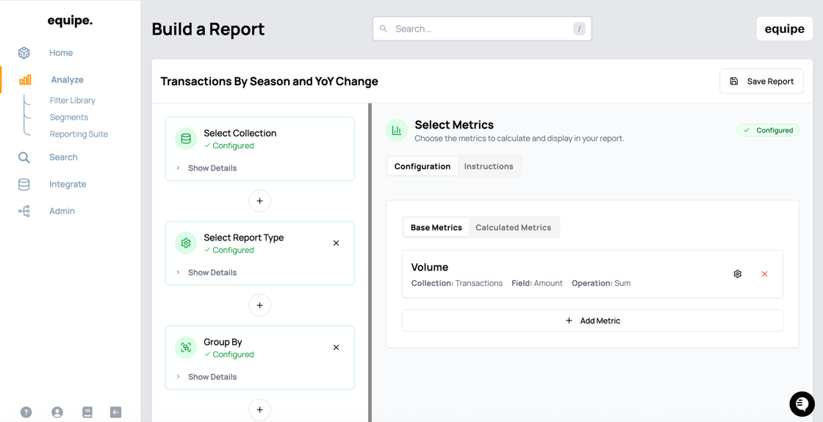Collapse sidebar with the arrow icon
The height and width of the screenshot is (422, 823).
tap(116, 412)
